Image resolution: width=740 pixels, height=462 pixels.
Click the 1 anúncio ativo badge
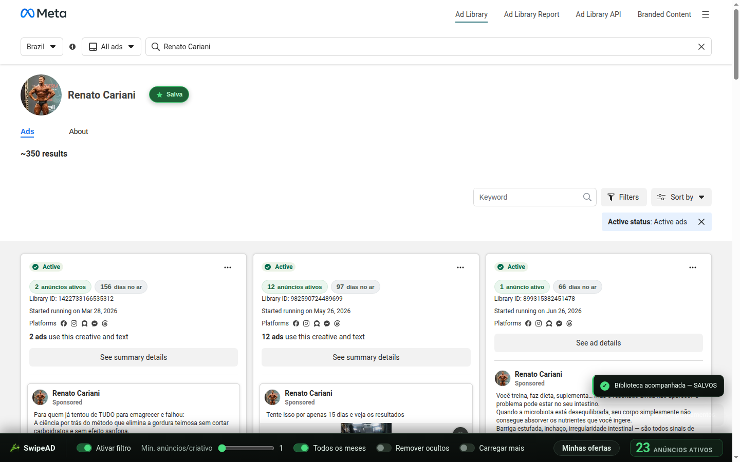click(522, 287)
